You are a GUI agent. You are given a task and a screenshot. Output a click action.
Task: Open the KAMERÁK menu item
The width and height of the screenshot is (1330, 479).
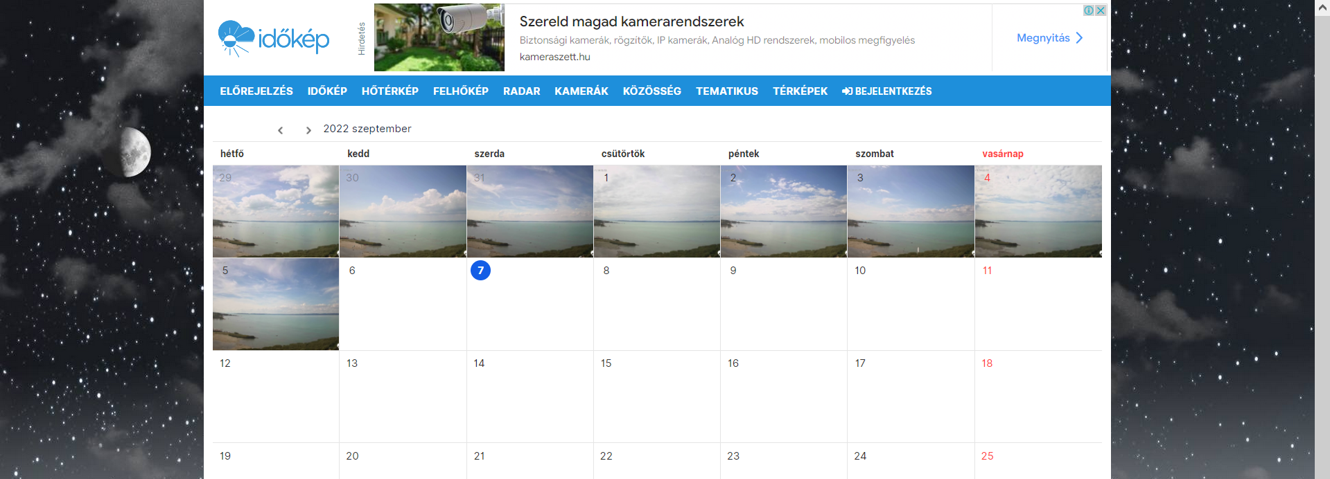tap(581, 91)
